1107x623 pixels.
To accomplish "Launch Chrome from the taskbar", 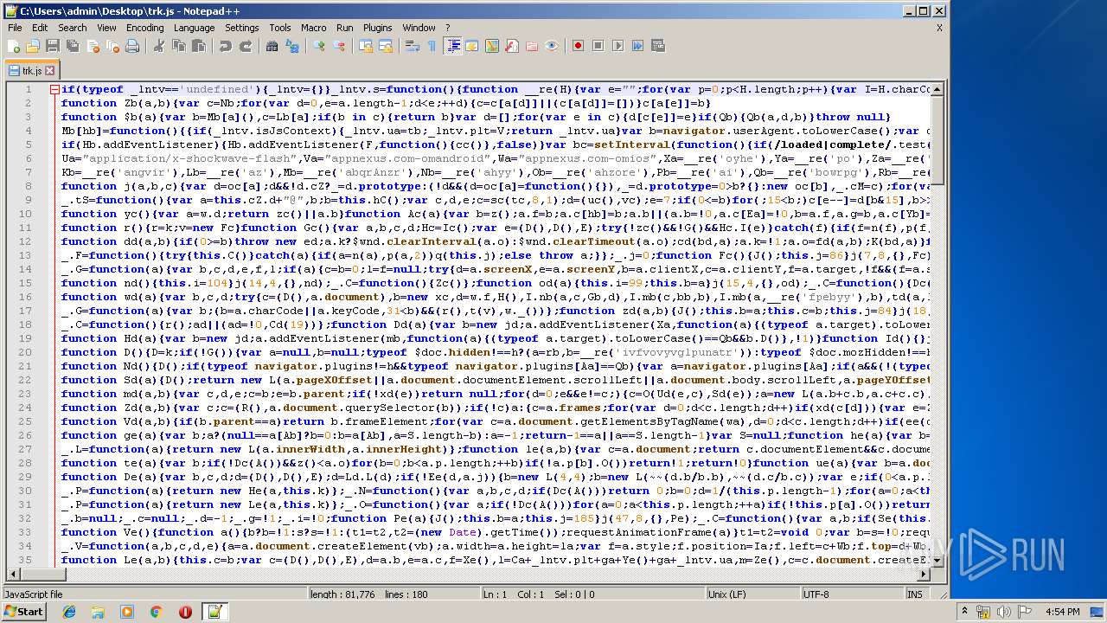I will pyautogui.click(x=156, y=612).
